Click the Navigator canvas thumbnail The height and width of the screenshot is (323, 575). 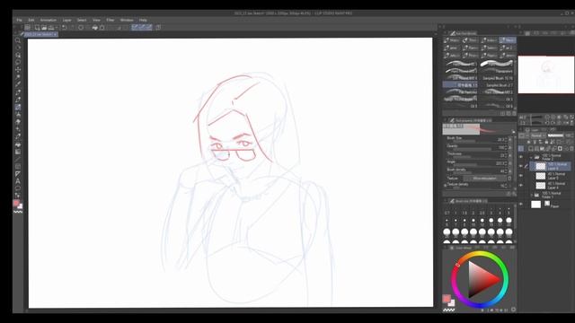[545, 74]
